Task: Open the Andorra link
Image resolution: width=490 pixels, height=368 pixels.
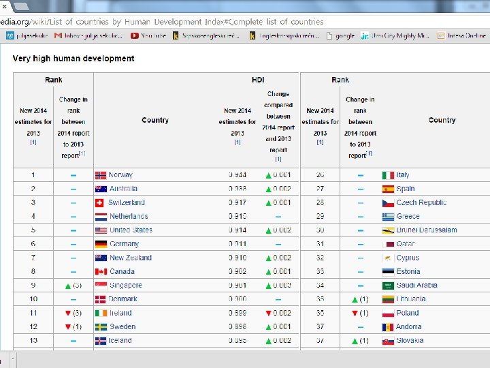Action: (409, 326)
